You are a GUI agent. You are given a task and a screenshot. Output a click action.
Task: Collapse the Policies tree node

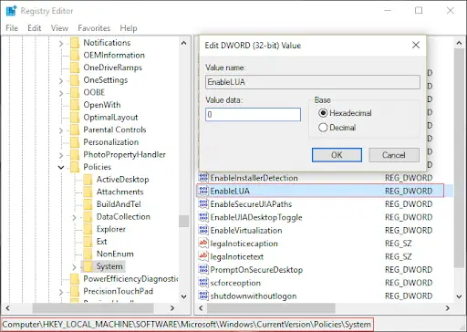(x=61, y=168)
